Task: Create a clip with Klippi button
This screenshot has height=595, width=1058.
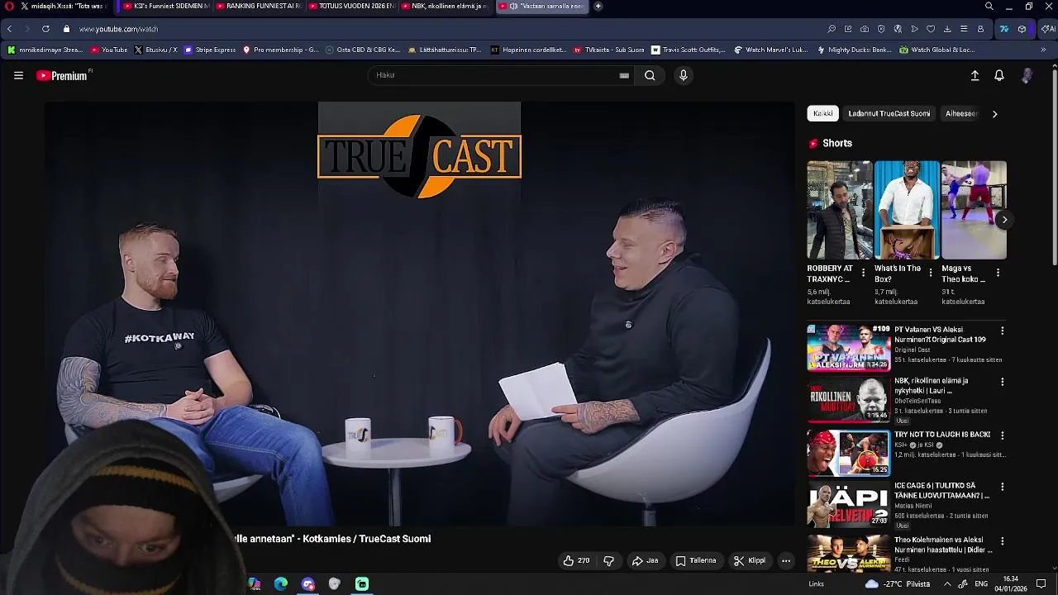Action: pyautogui.click(x=750, y=560)
